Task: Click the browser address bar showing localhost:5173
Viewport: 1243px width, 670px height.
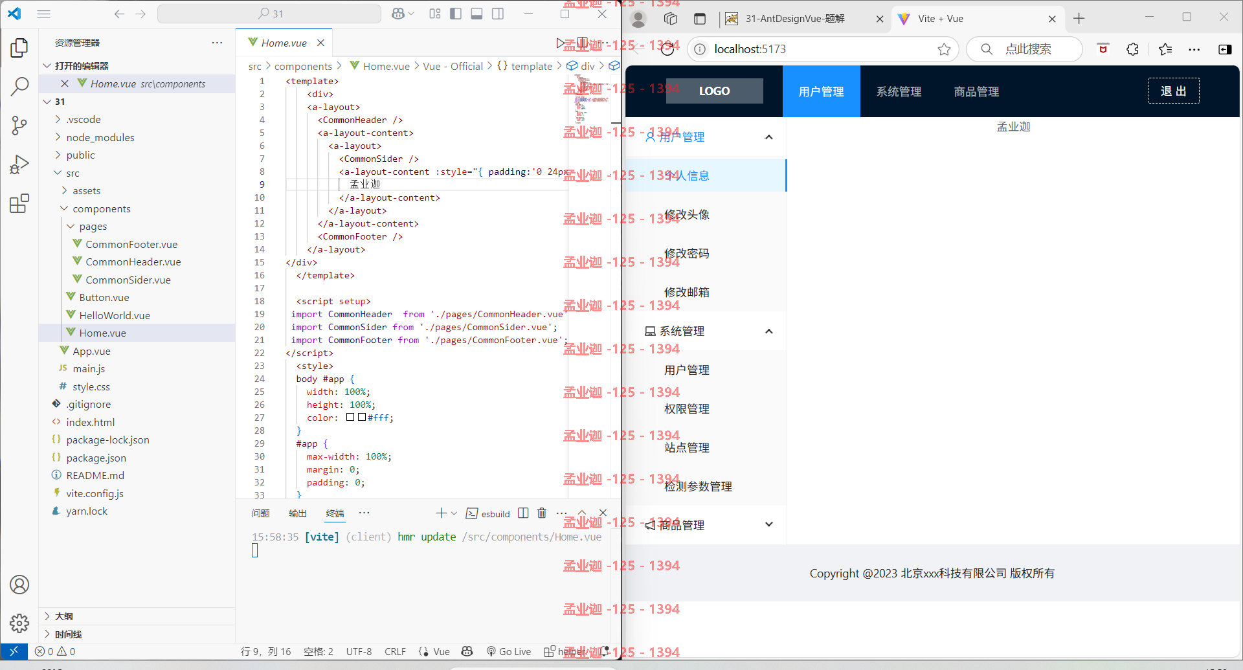Action: pos(822,49)
